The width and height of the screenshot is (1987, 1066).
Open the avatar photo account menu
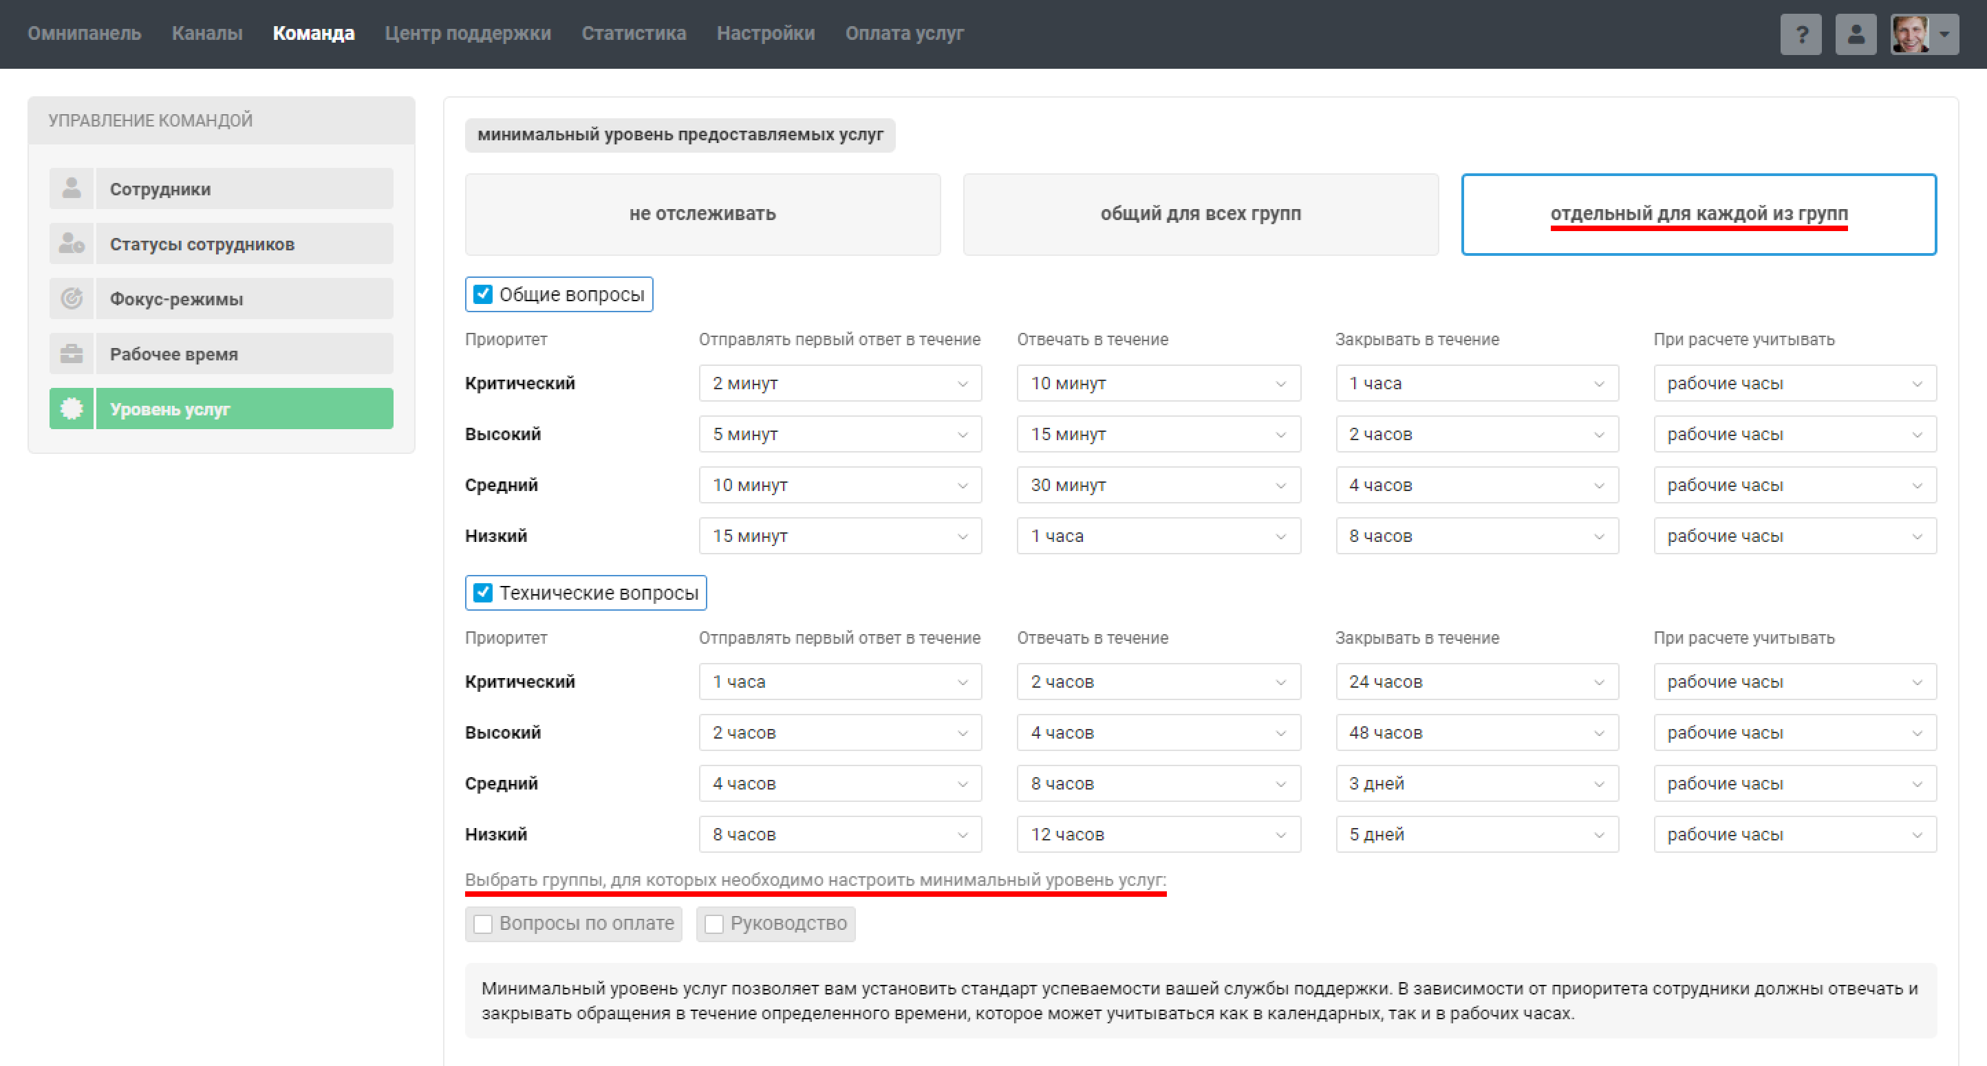pyautogui.click(x=1924, y=34)
